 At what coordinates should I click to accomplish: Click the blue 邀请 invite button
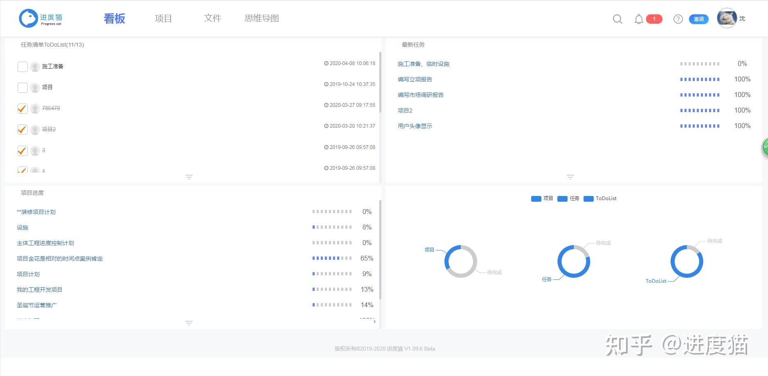pos(699,19)
